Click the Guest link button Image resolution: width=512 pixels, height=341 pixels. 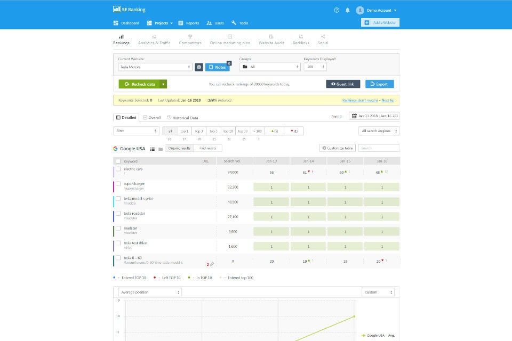(x=343, y=84)
